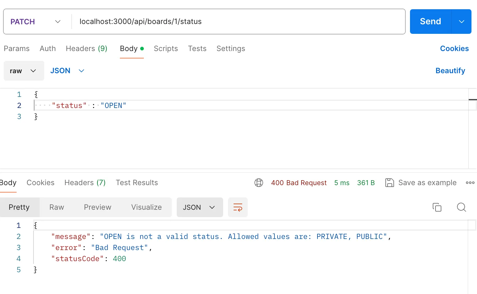The image size is (477, 294).
Task: Click the PRIVATE, PUBLIC allowed values text
Action: point(349,236)
